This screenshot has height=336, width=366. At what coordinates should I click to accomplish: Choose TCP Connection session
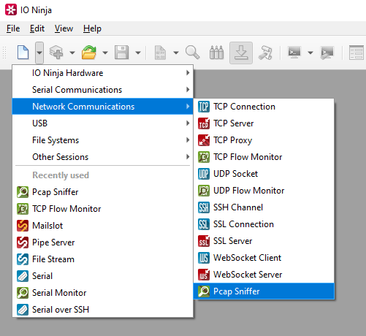point(264,107)
